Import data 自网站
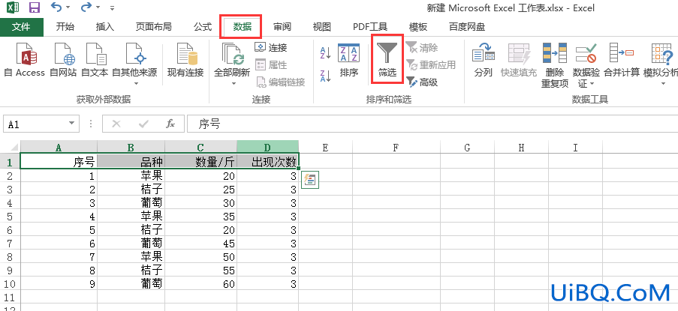Viewport: 678px width, 311px height. click(64, 60)
